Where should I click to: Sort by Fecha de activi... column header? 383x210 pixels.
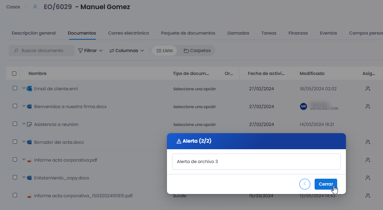pyautogui.click(x=266, y=74)
